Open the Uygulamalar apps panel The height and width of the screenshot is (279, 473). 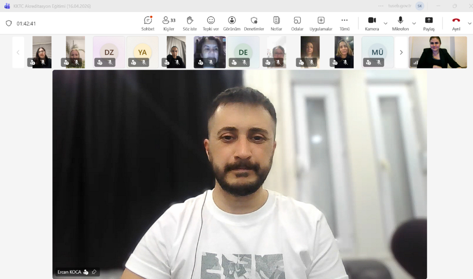pyautogui.click(x=321, y=23)
